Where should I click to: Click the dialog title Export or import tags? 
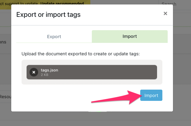[x=48, y=14]
